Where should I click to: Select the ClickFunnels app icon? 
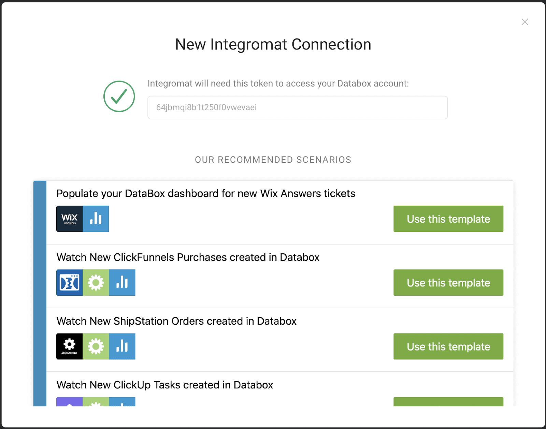pos(69,282)
